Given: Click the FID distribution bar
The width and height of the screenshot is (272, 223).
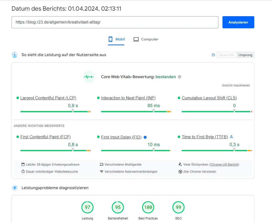Looking at the screenshot, I should 136,150.
